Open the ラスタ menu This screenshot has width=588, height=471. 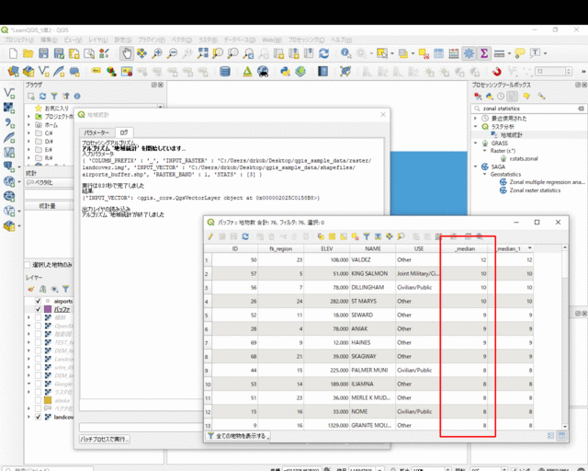209,40
